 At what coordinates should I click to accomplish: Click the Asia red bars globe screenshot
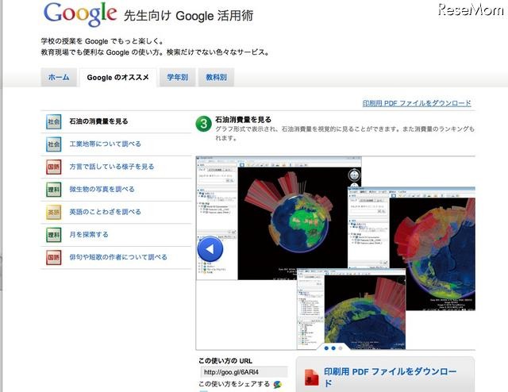point(412,248)
